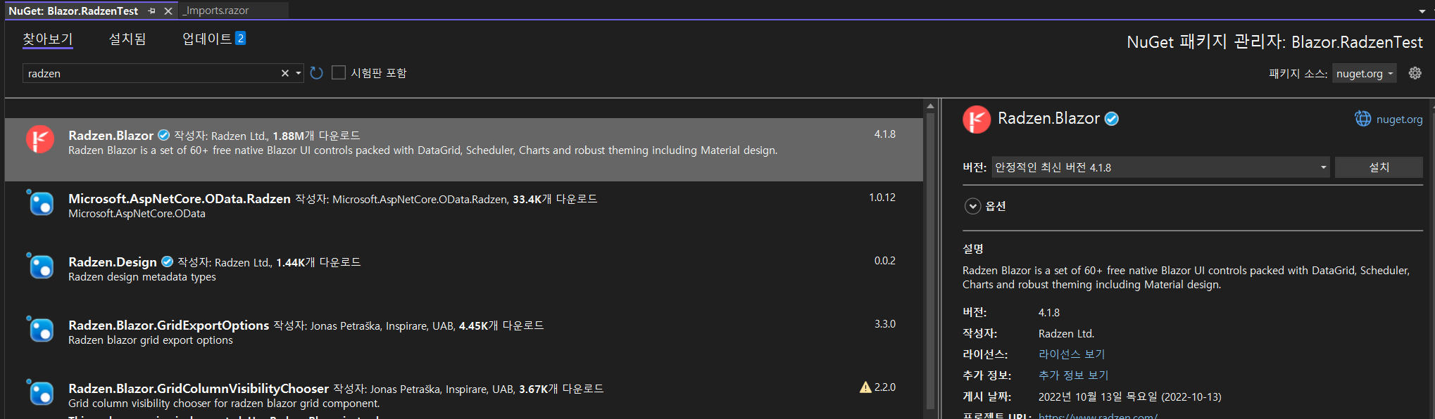The height and width of the screenshot is (419, 1435).
Task: Open the document tab list dropdown arrow
Action: point(1422,12)
